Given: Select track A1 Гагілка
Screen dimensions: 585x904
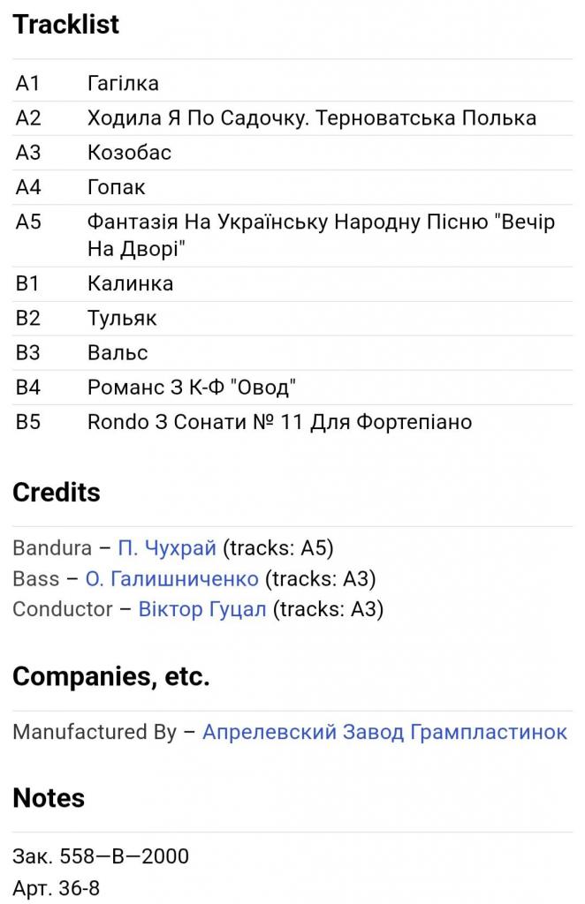Looking at the screenshot, I should pyautogui.click(x=123, y=84).
